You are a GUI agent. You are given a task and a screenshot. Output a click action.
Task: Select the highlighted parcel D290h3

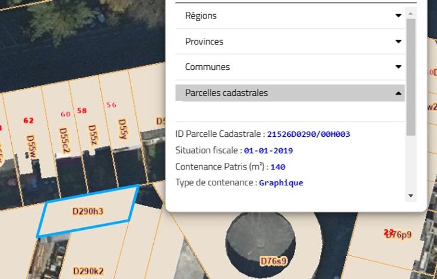tap(88, 211)
